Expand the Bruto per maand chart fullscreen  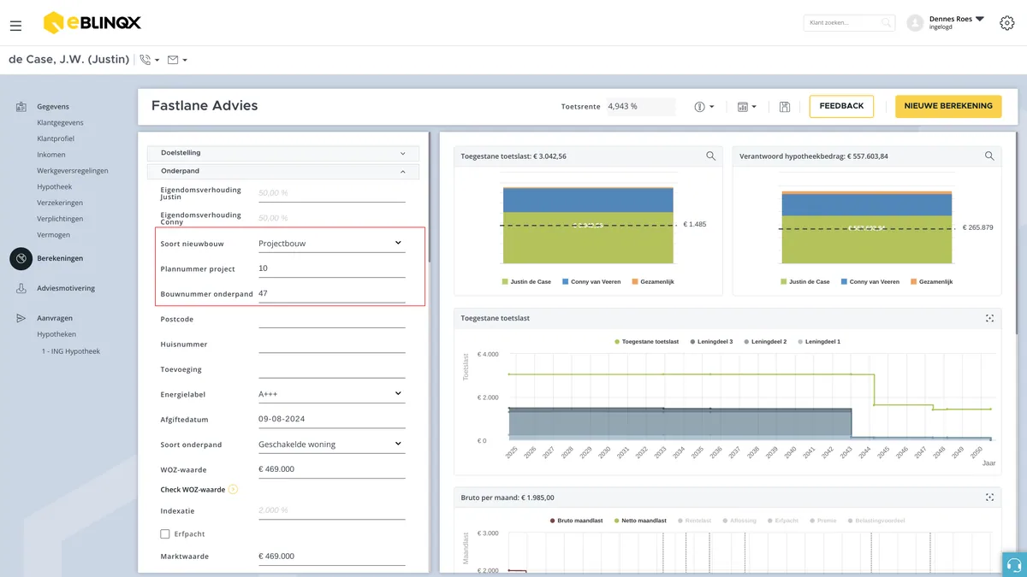(x=989, y=497)
